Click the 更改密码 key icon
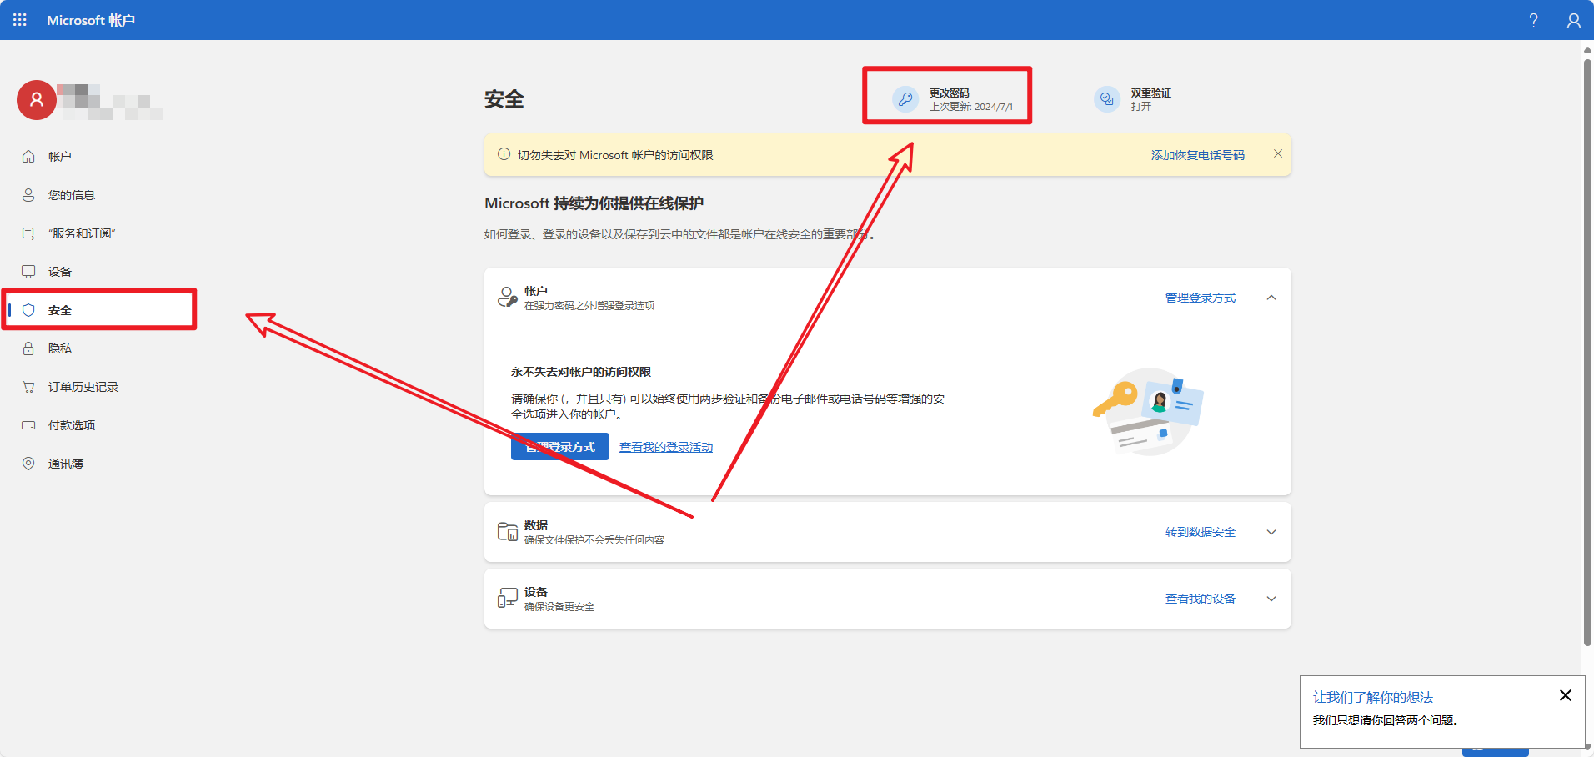Screen dimensions: 1594x757 [x=905, y=99]
